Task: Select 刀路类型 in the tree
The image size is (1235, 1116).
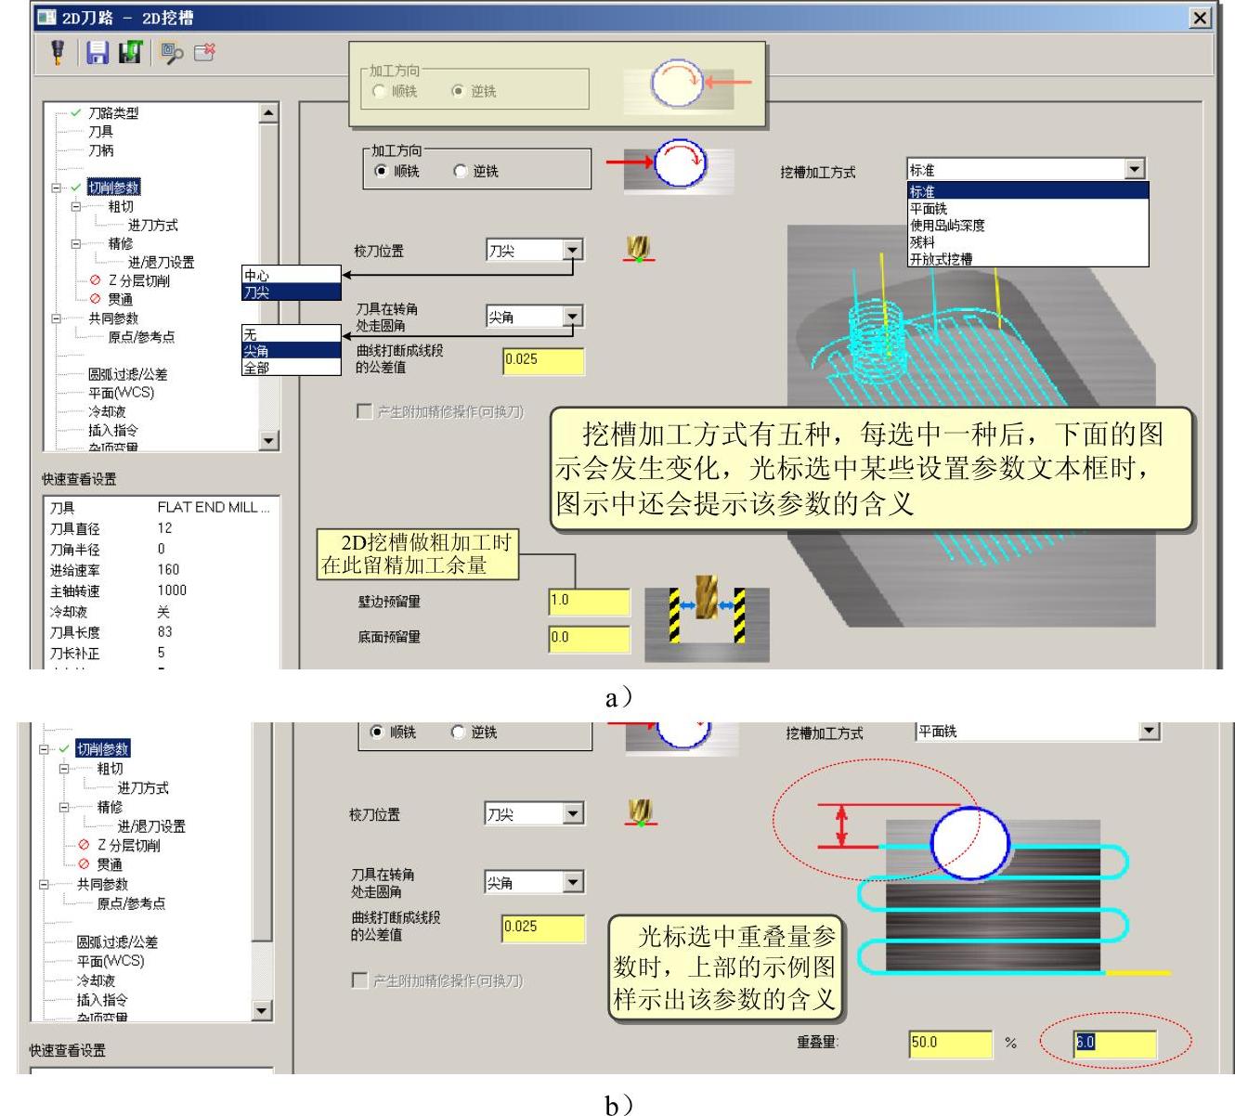Action: (113, 113)
